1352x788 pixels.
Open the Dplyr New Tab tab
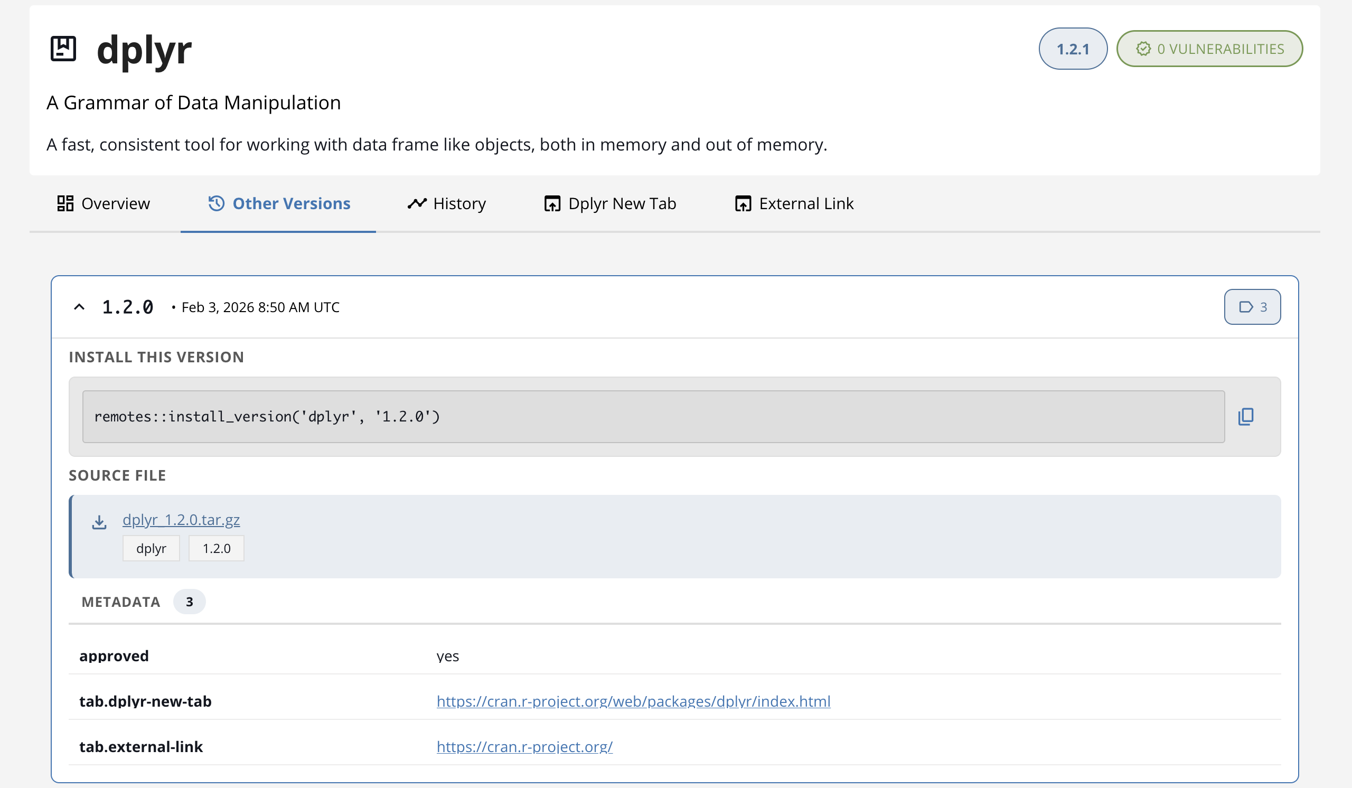(610, 204)
